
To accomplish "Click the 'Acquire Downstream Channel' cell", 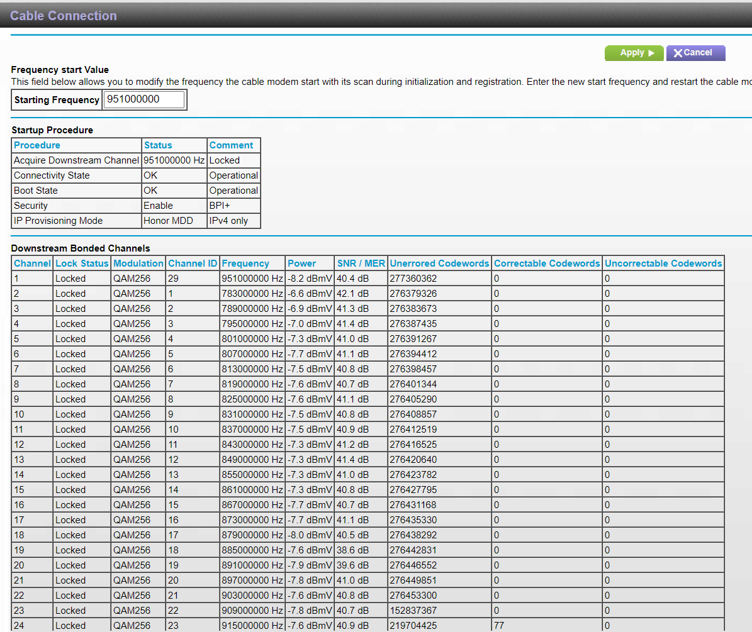I will (76, 160).
